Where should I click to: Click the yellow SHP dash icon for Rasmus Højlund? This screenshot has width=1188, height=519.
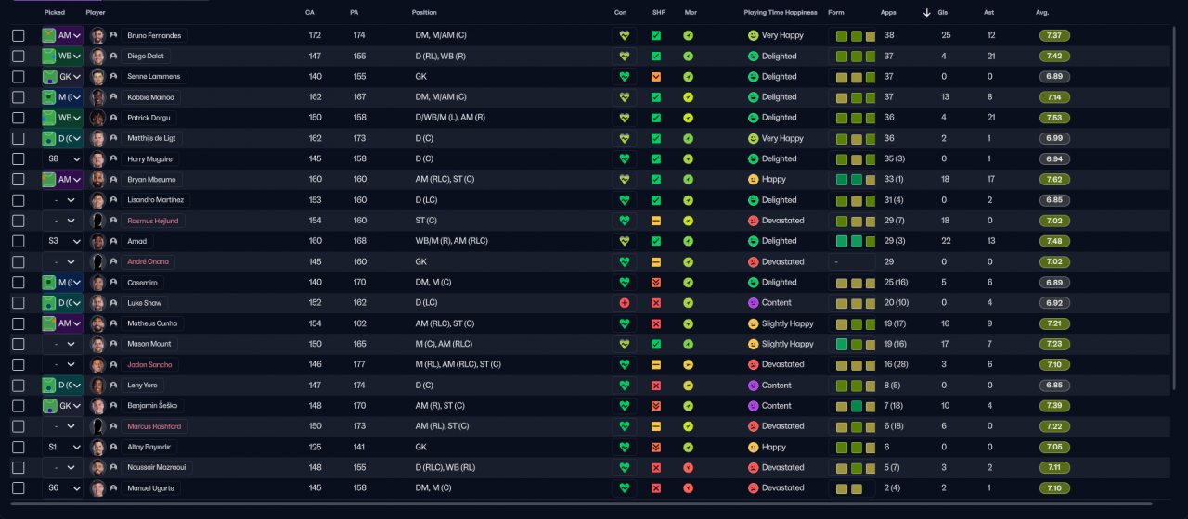point(656,221)
